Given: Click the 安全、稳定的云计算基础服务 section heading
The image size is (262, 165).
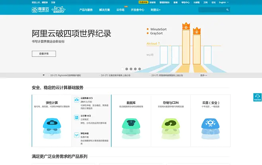Looking at the screenshot, I should (x=57, y=87).
